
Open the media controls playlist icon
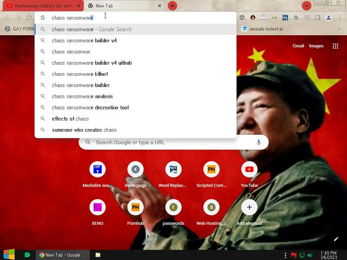point(307,18)
